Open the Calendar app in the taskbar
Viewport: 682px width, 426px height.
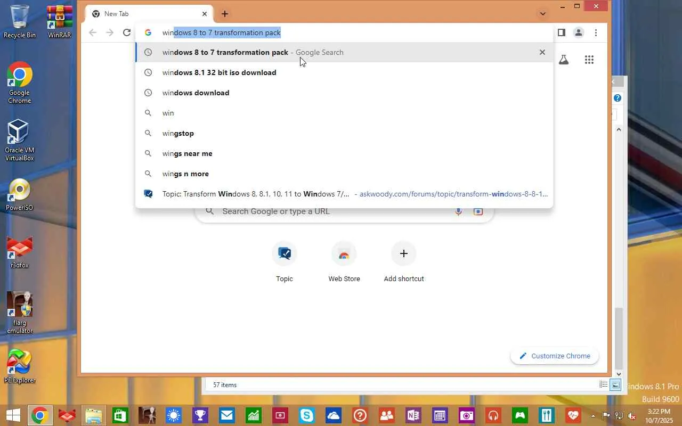[x=440, y=415]
